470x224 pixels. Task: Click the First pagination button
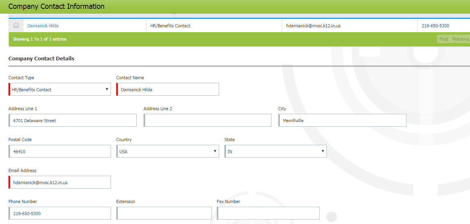point(443,39)
